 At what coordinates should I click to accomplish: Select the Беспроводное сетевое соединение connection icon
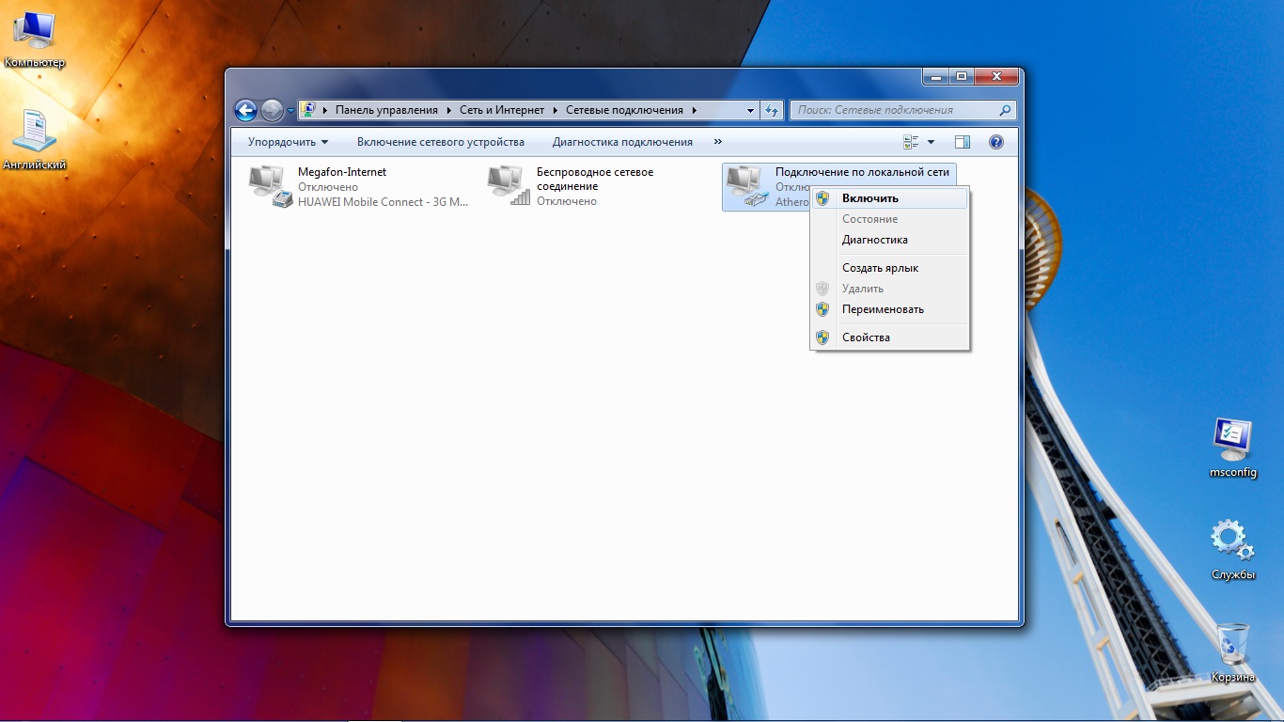(509, 186)
